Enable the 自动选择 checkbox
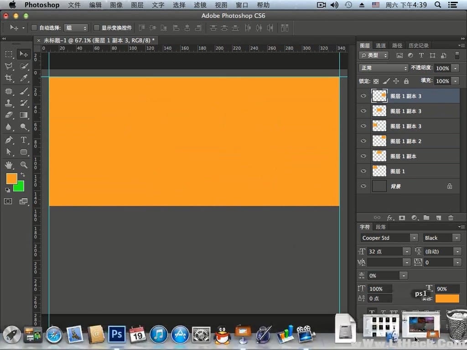 34,27
